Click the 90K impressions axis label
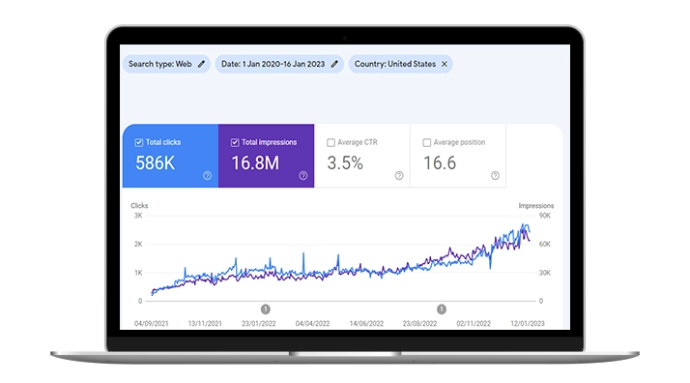Viewport: 690px width, 383px height. tap(545, 216)
